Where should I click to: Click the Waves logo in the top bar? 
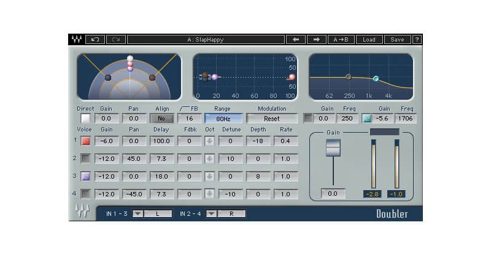click(76, 39)
